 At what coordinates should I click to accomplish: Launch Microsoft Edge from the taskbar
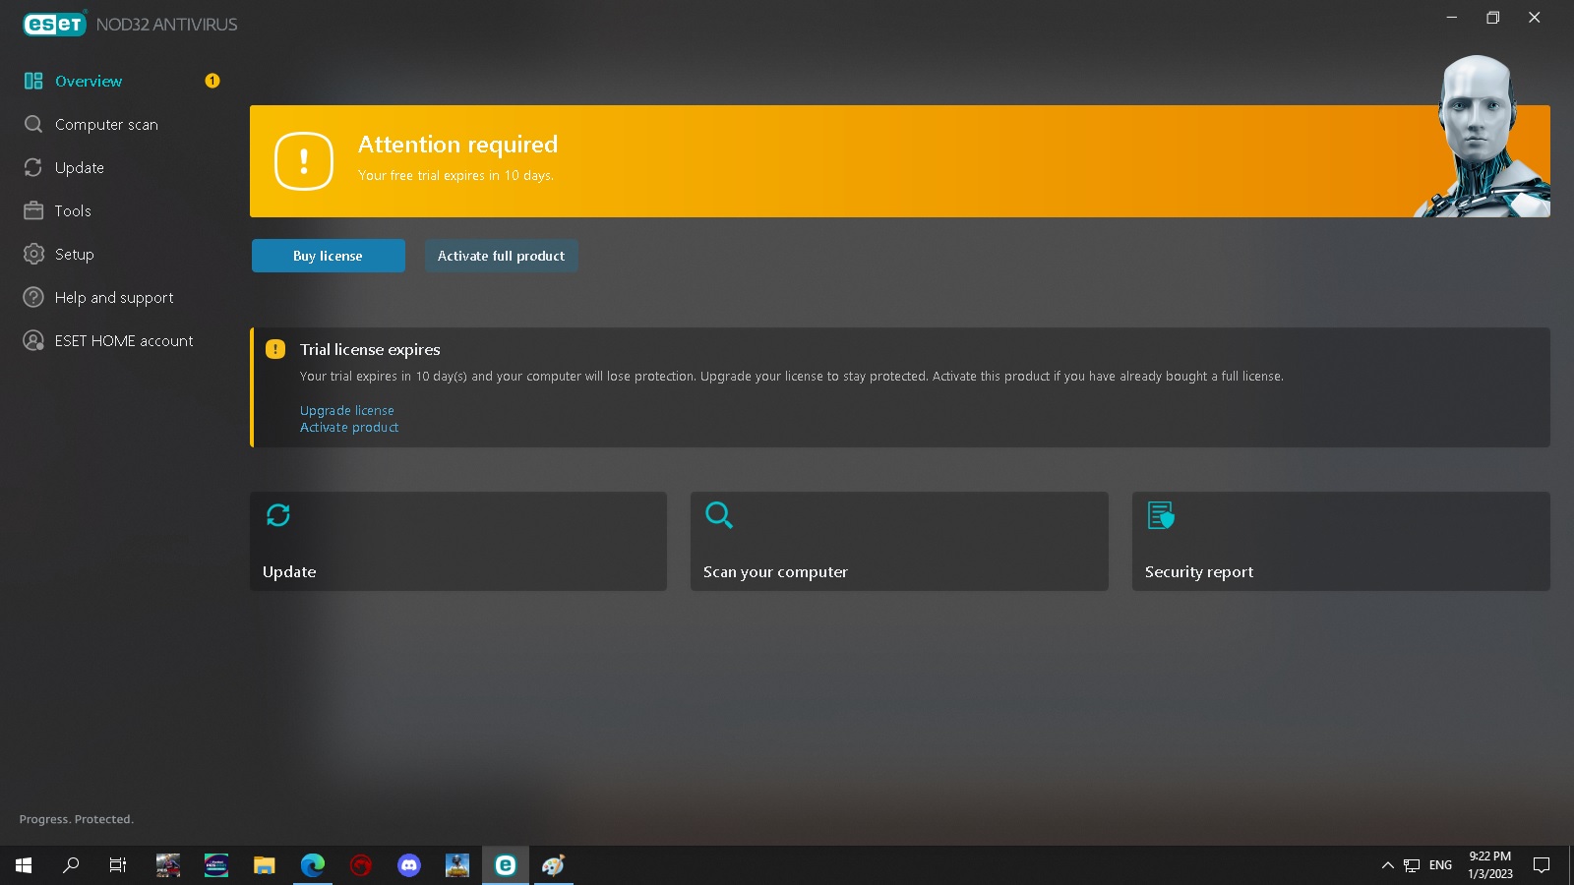point(313,865)
